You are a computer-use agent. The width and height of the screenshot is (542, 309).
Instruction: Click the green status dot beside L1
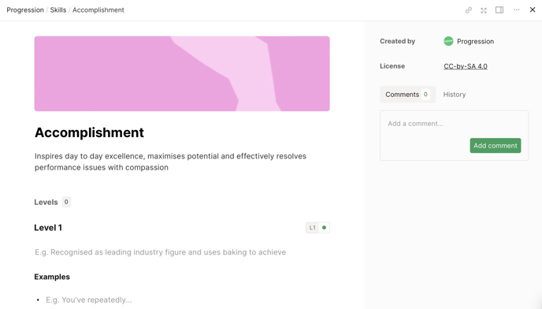point(325,228)
